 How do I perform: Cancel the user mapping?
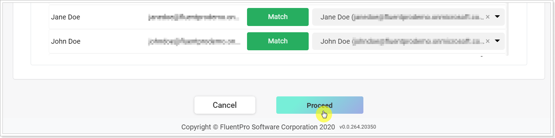pyautogui.click(x=225, y=105)
